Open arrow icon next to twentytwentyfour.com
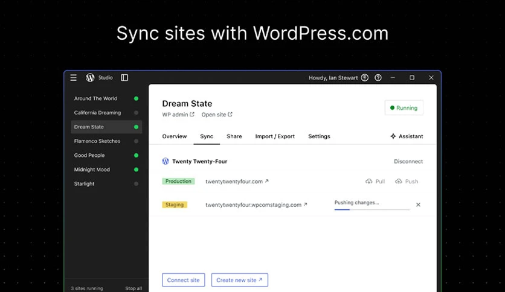 (266, 181)
